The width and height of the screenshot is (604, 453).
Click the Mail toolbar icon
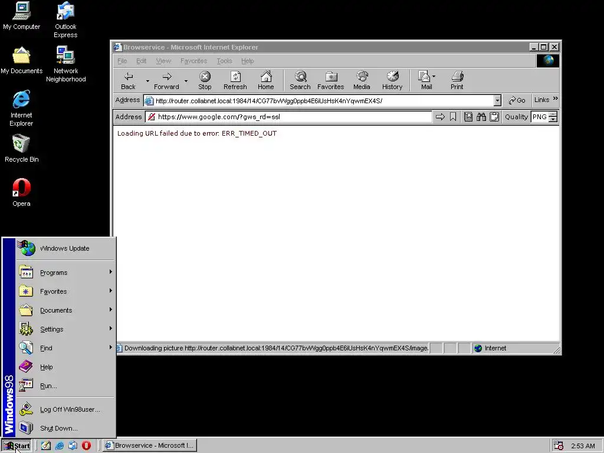tap(425, 80)
